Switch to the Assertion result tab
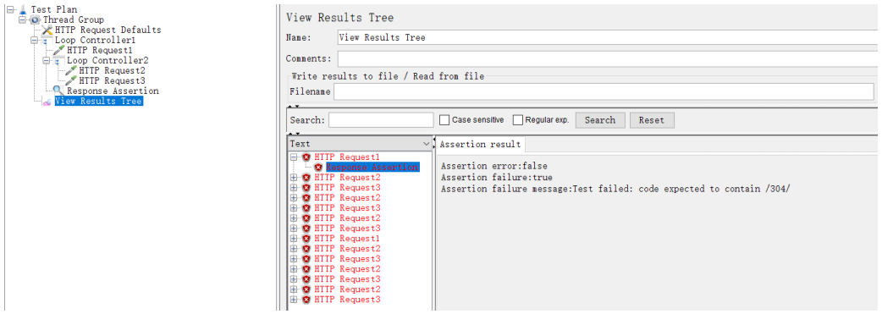Viewport: 882px width, 314px height. click(481, 145)
